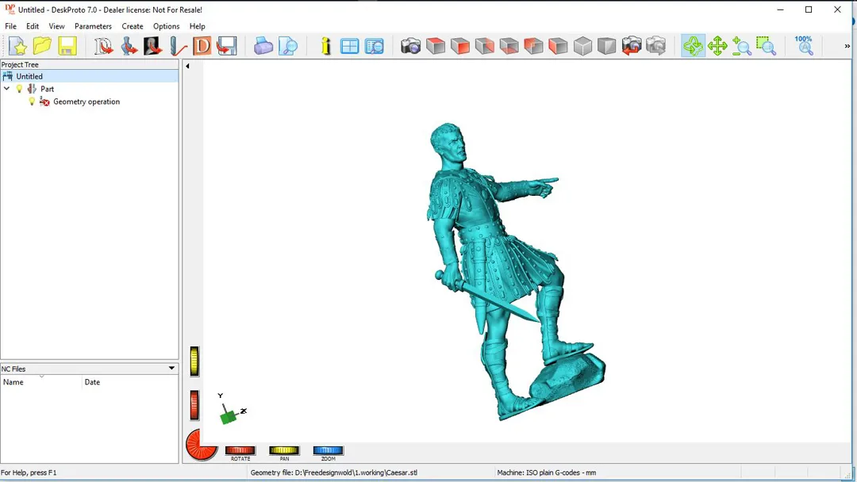Image resolution: width=857 pixels, height=482 pixels.
Task: Click the blue ZOOM thumbwheel
Action: point(328,450)
